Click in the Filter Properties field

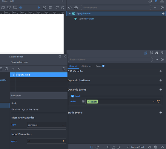tap(110, 60)
